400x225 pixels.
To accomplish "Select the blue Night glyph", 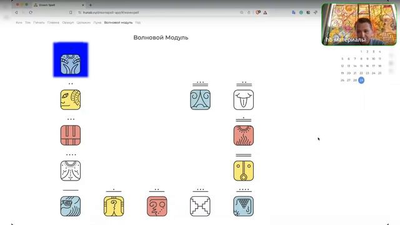I will click(x=200, y=100).
